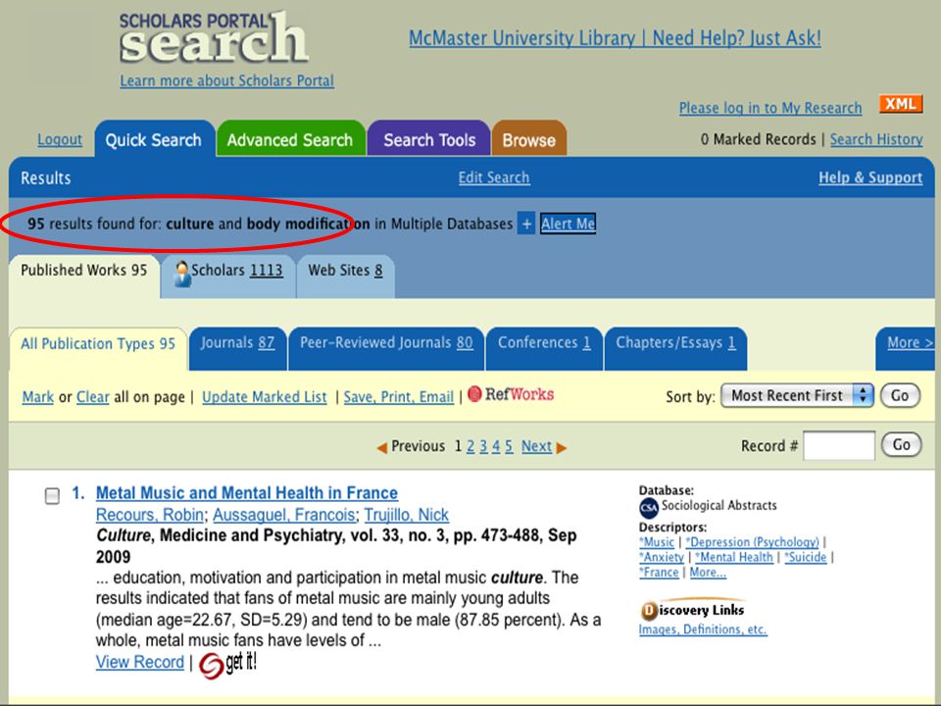The width and height of the screenshot is (941, 706).
Task: Click the Discovery Links logo
Action: tap(693, 609)
